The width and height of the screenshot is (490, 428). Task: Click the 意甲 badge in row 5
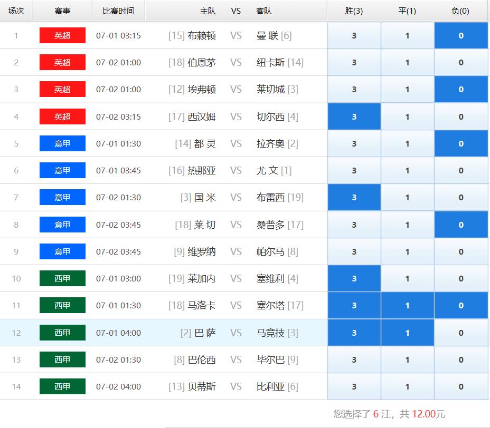pyautogui.click(x=62, y=143)
